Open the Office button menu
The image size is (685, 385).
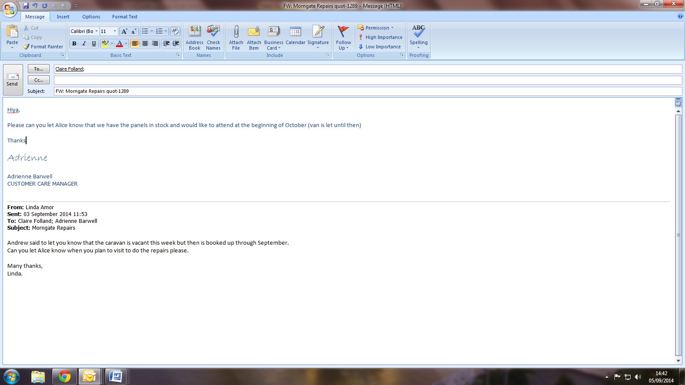pyautogui.click(x=9, y=9)
